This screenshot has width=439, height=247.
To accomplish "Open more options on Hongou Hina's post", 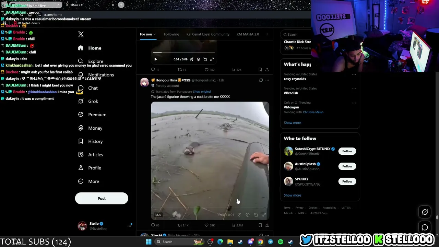I will 267,80.
